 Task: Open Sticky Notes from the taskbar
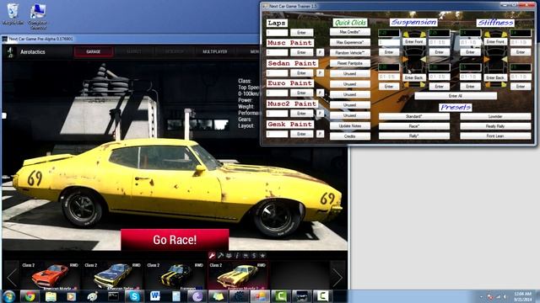(218, 296)
